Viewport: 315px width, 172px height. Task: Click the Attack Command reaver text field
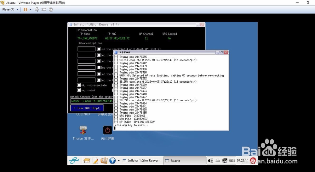click(92, 101)
